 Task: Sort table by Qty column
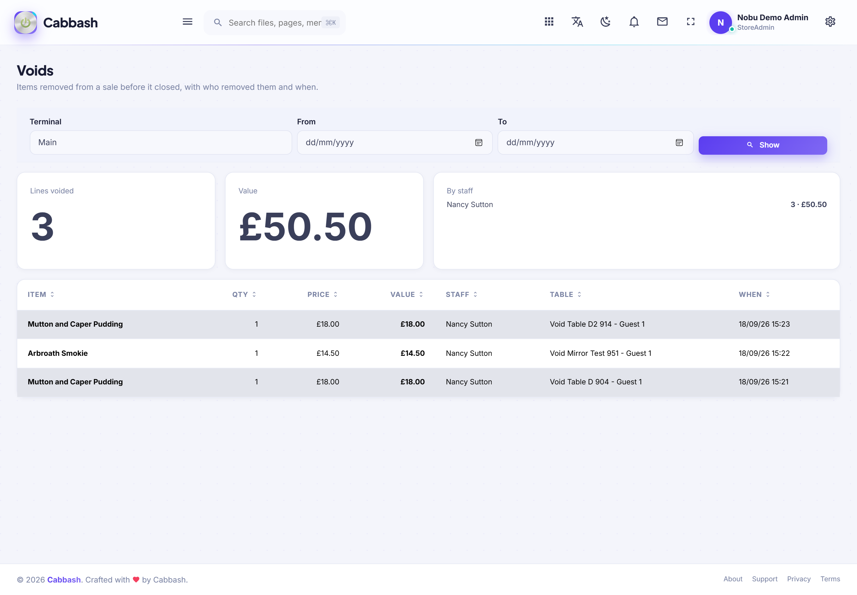coord(244,295)
